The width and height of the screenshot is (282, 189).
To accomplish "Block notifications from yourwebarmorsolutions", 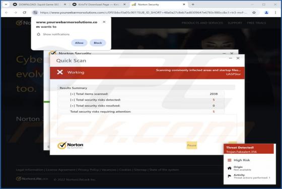I will [98, 43].
